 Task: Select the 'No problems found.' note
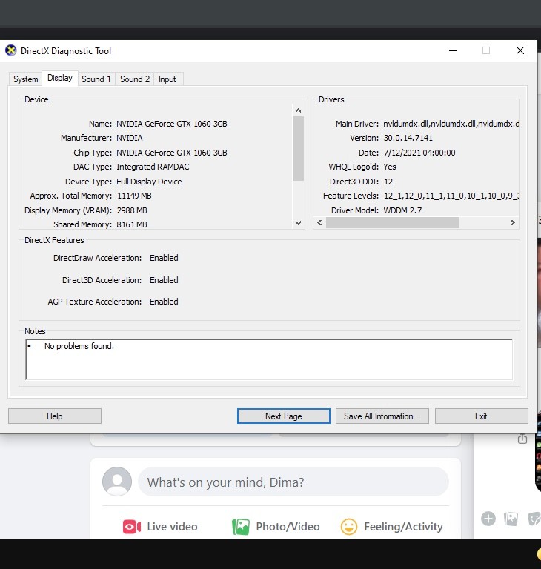[x=79, y=346]
